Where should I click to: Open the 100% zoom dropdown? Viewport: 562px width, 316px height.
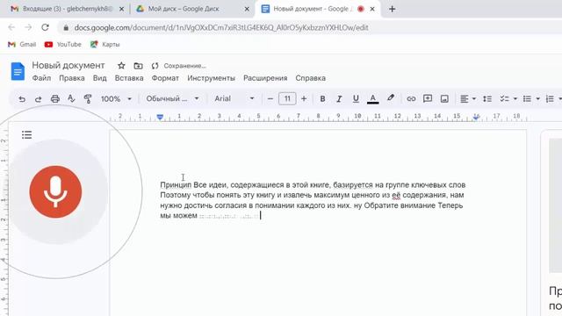tap(116, 99)
